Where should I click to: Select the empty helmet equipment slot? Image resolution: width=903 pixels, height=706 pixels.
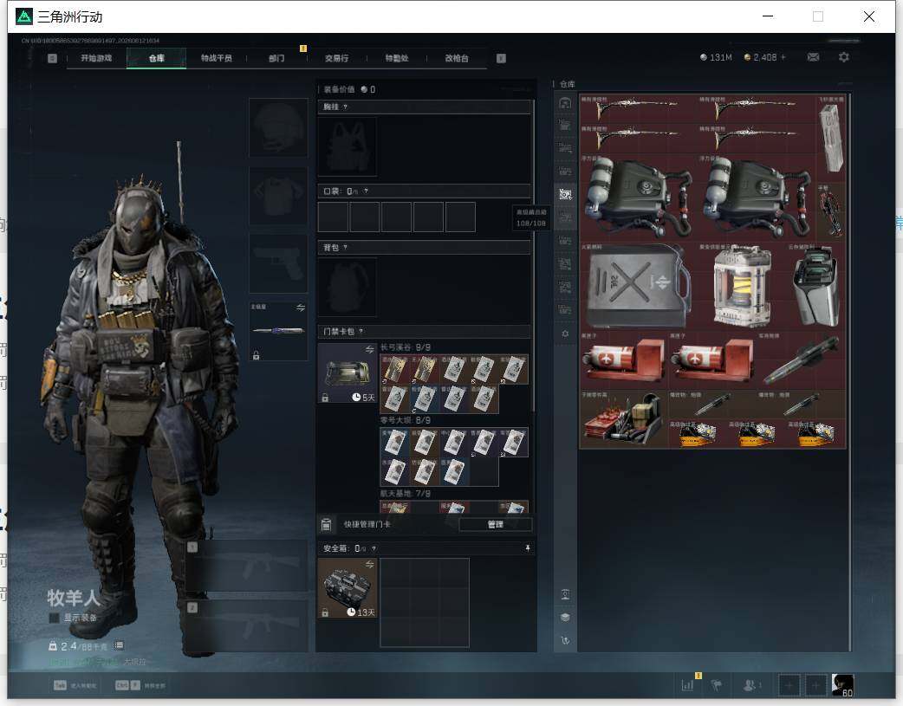click(x=278, y=128)
